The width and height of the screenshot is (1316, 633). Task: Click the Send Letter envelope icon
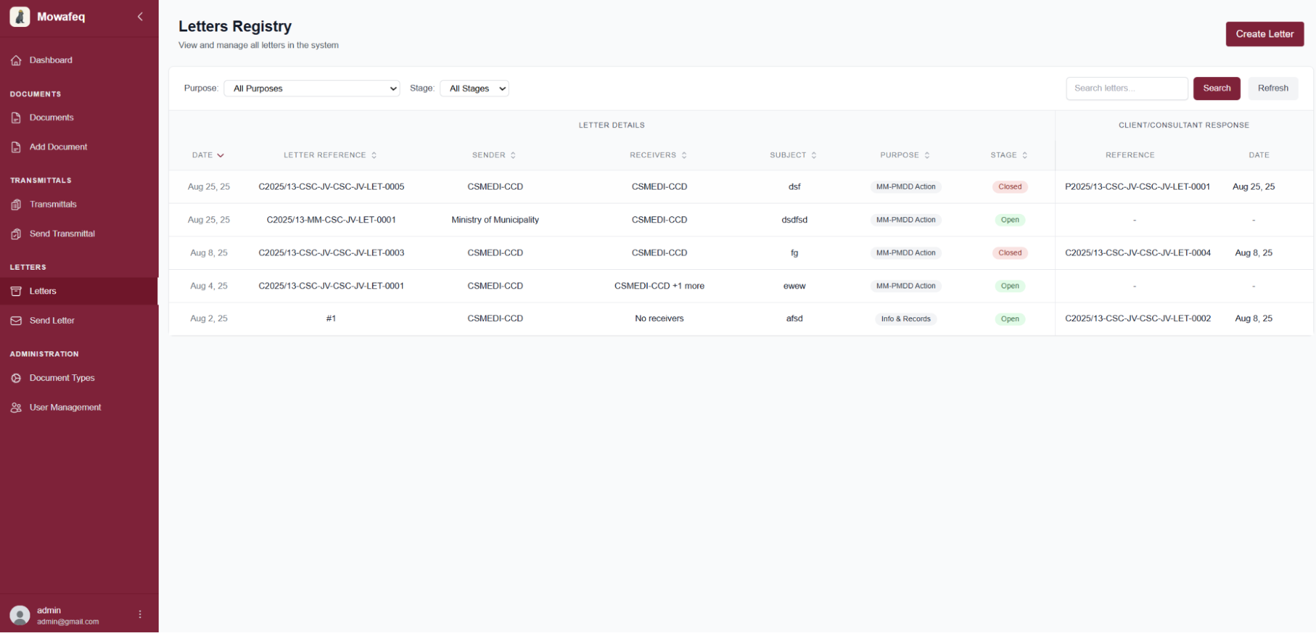point(16,320)
